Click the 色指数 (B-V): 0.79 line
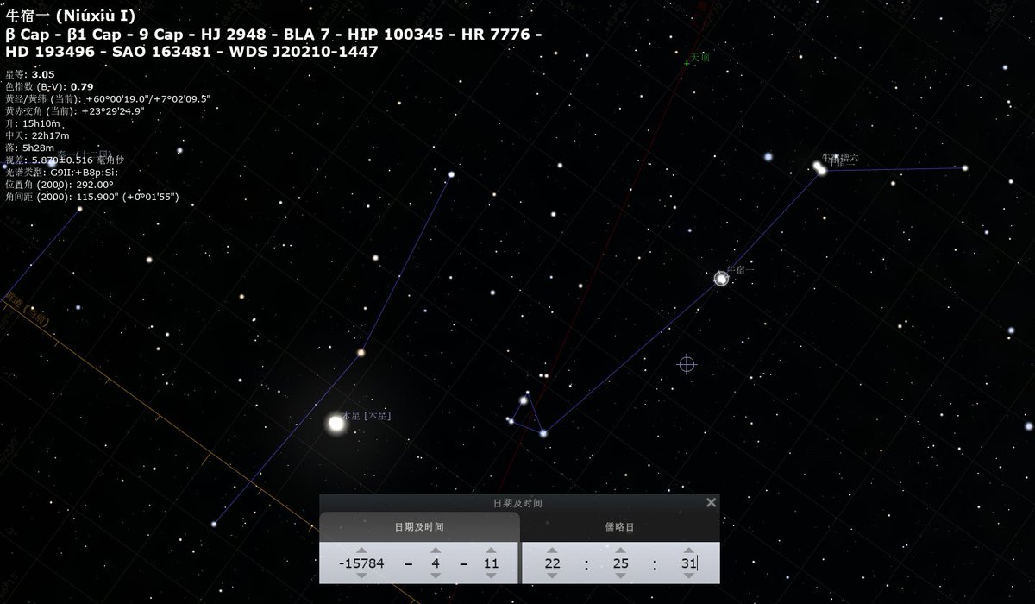The height and width of the screenshot is (604, 1035). click(49, 86)
